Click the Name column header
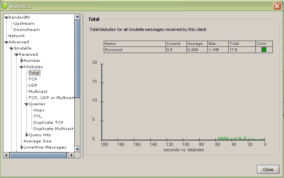This screenshot has width=284, height=178. 135,44
